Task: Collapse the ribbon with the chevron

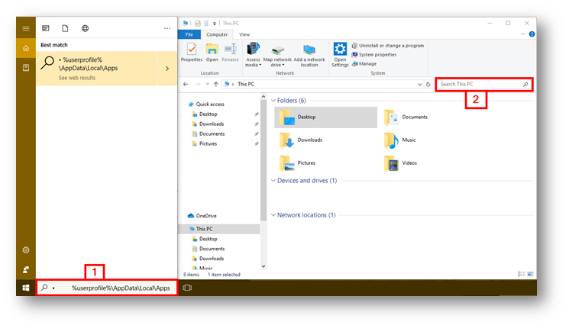Action: pyautogui.click(x=523, y=34)
